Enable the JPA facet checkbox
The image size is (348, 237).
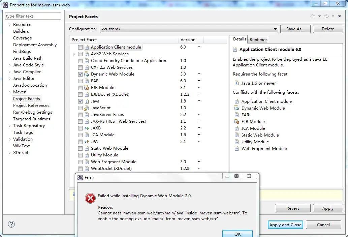(x=80, y=142)
